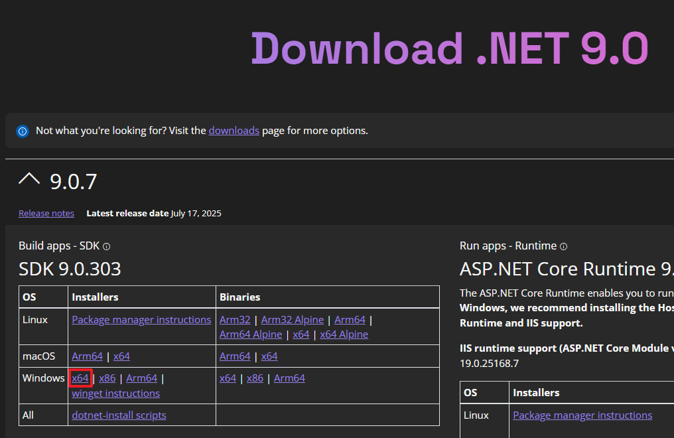The height and width of the screenshot is (438, 674).
Task: Open dotnet-install scripts link
Action: (119, 415)
